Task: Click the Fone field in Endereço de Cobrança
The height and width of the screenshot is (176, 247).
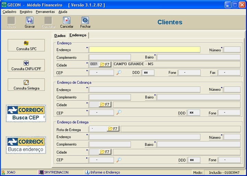Action: pos(230,113)
